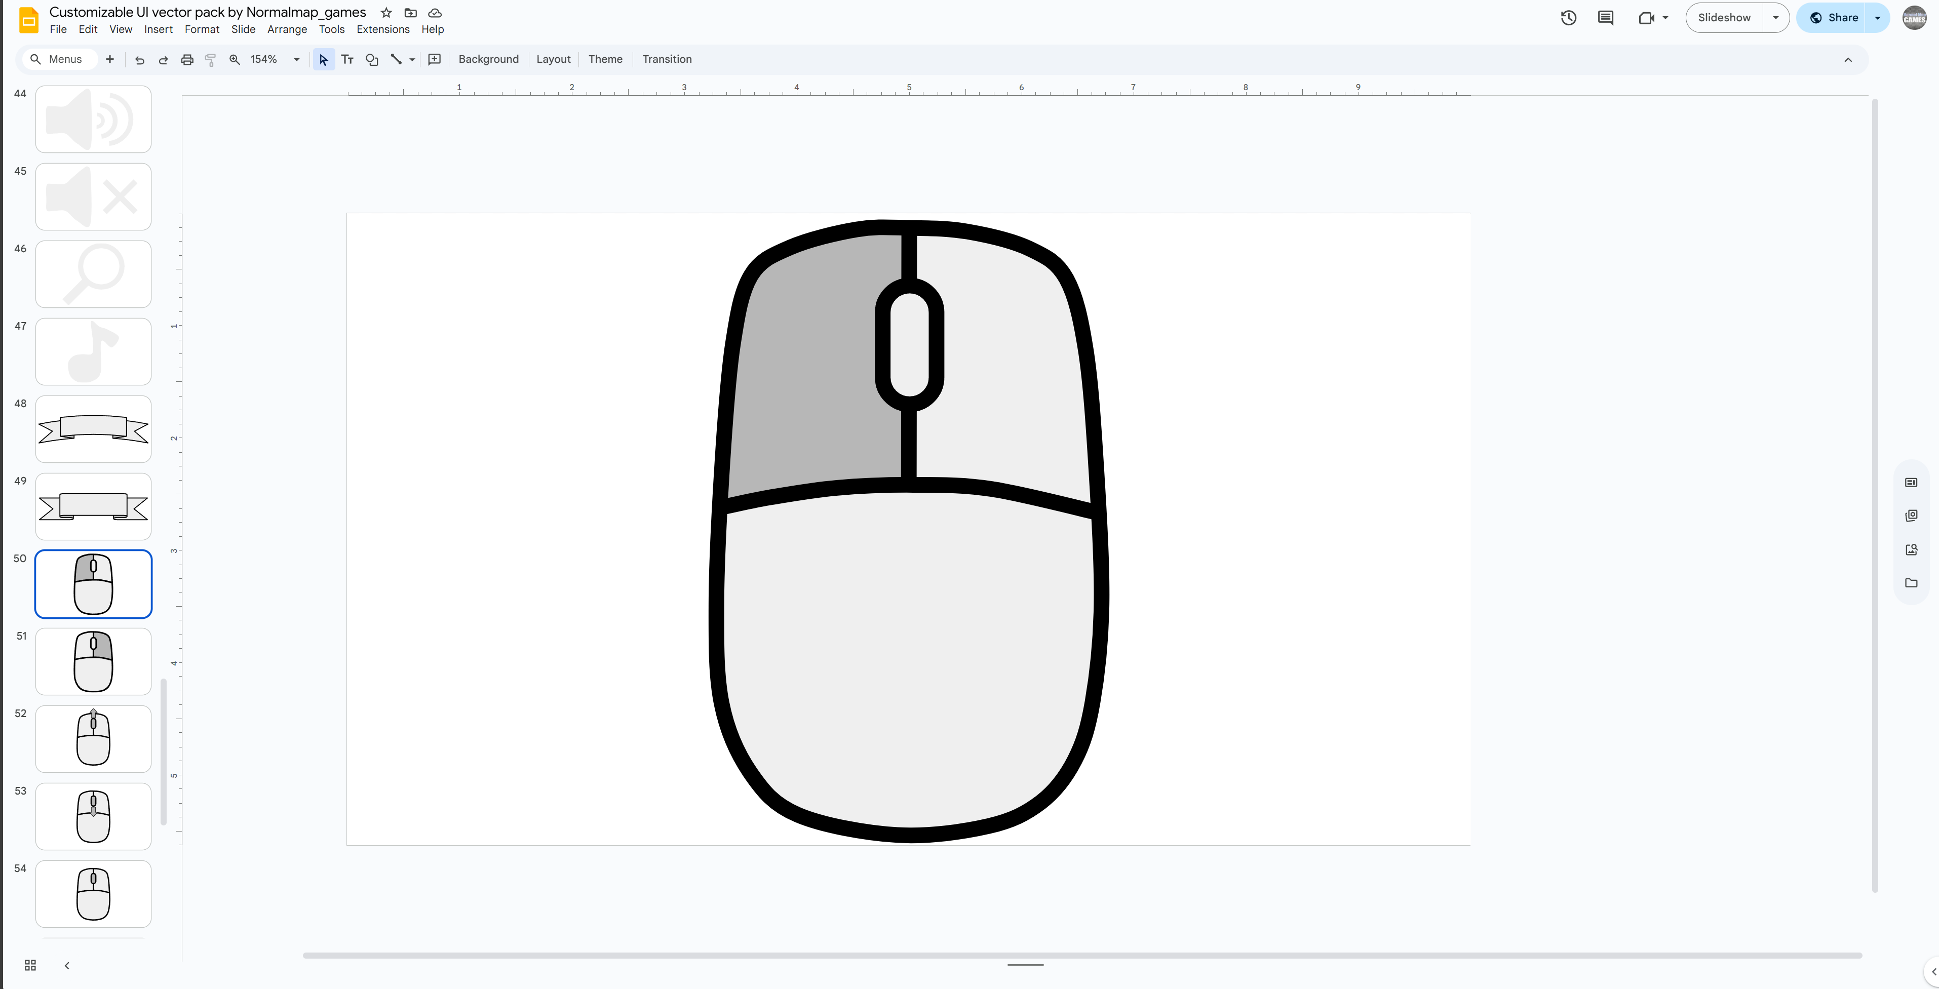Expand the line tool options arrow
Image resolution: width=1939 pixels, height=989 pixels.
(412, 59)
